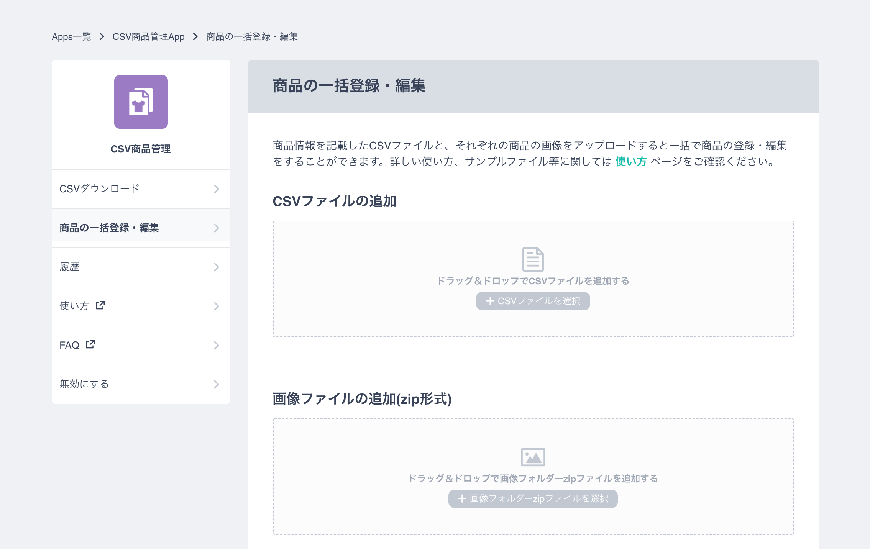Click the 商品の一括登録・編集 page title
This screenshot has width=870, height=549.
pyautogui.click(x=349, y=86)
